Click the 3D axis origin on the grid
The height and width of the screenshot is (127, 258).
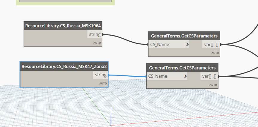pyautogui.click(x=111, y=126)
